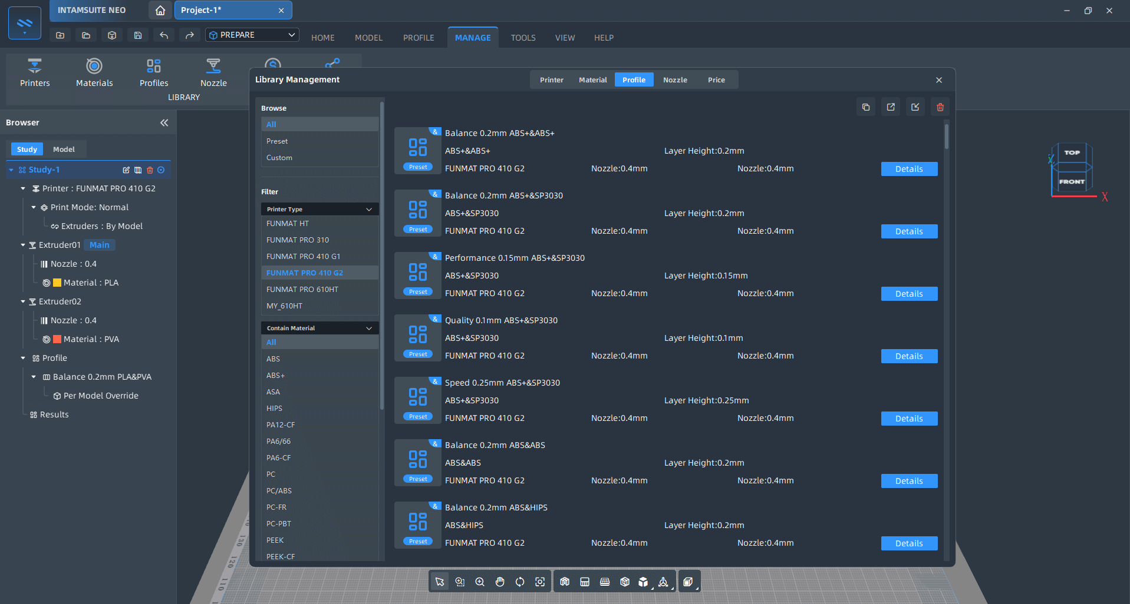Image resolution: width=1130 pixels, height=604 pixels.
Task: Switch Browser to Model view
Action: coord(64,150)
